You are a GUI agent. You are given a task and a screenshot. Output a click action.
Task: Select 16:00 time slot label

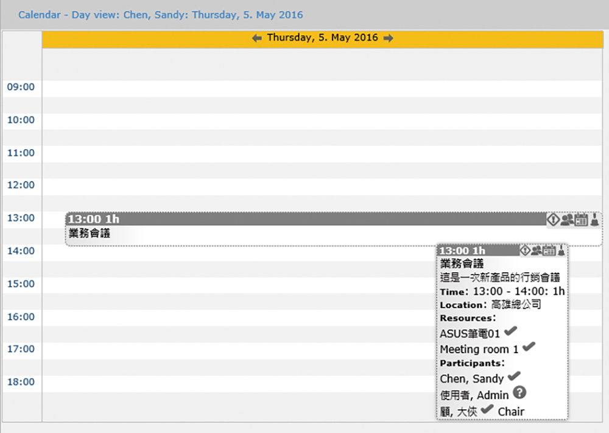[x=21, y=317]
